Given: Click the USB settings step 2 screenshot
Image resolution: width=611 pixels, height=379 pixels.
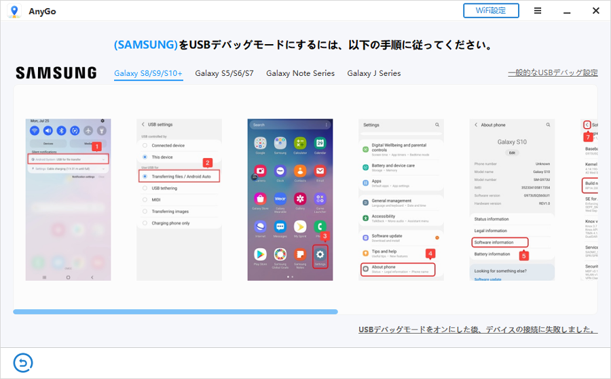Looking at the screenshot, I should pyautogui.click(x=179, y=199).
